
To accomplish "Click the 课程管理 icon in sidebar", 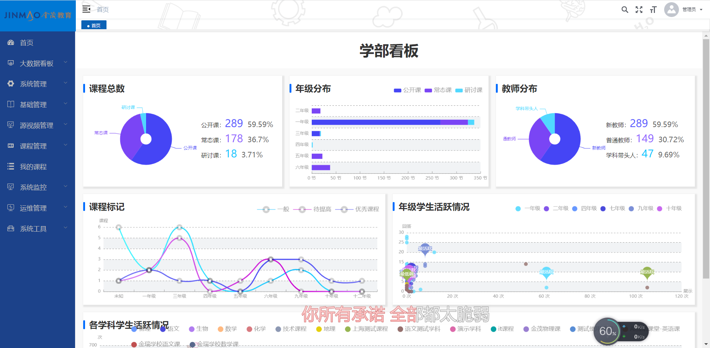I will (11, 146).
